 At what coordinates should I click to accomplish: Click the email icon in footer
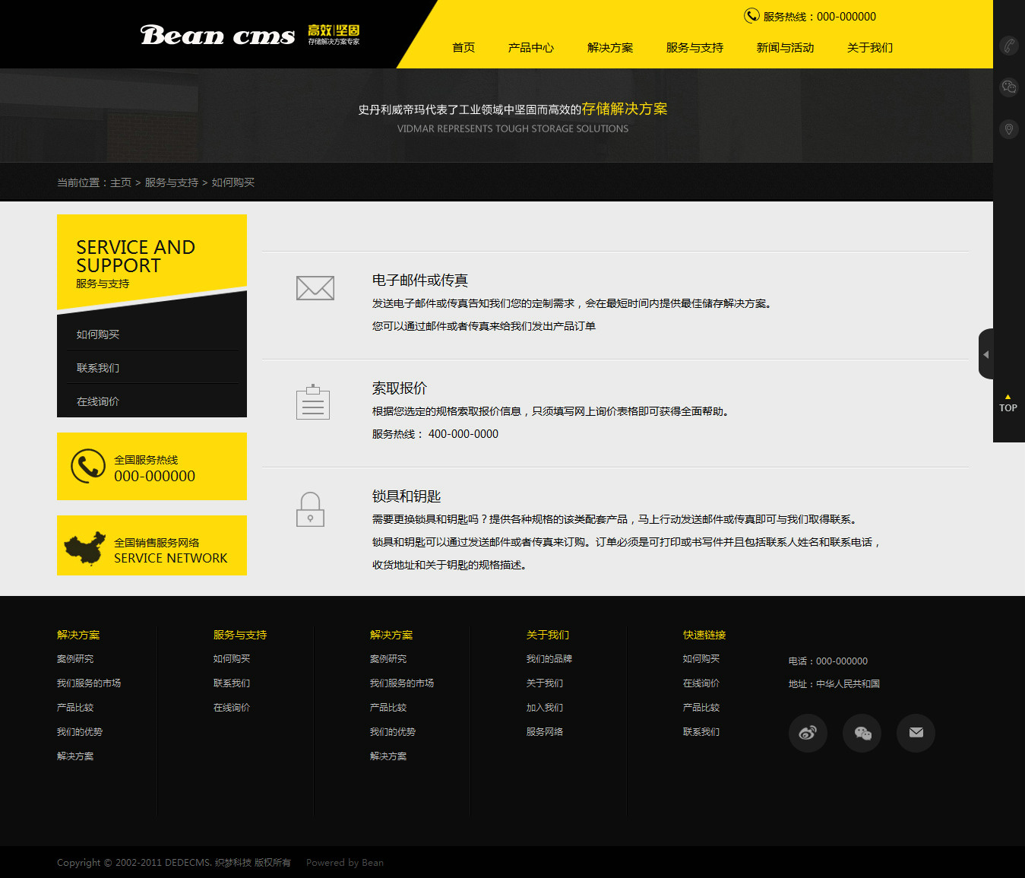point(916,733)
